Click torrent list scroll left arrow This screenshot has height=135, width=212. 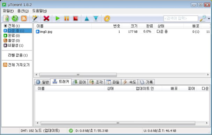pos(36,74)
